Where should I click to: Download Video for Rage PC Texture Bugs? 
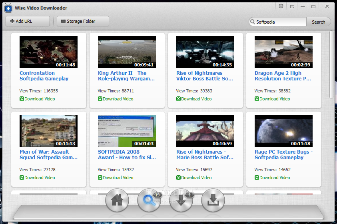coord(272,178)
